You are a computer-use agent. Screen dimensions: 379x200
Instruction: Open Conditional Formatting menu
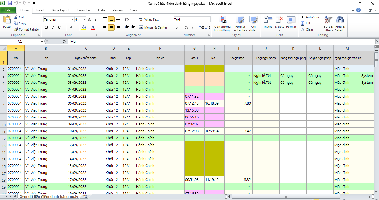(222, 24)
